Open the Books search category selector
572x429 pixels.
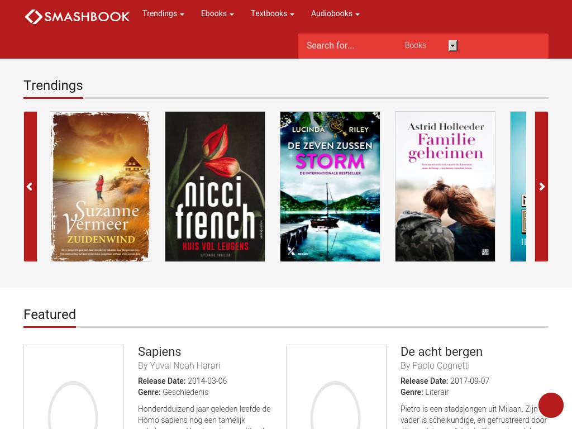pos(430,46)
